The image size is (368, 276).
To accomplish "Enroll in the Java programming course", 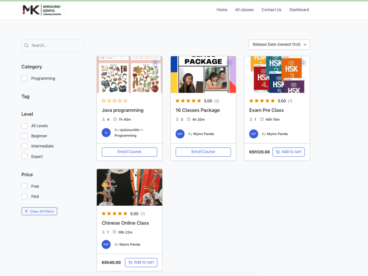I will pos(129,152).
